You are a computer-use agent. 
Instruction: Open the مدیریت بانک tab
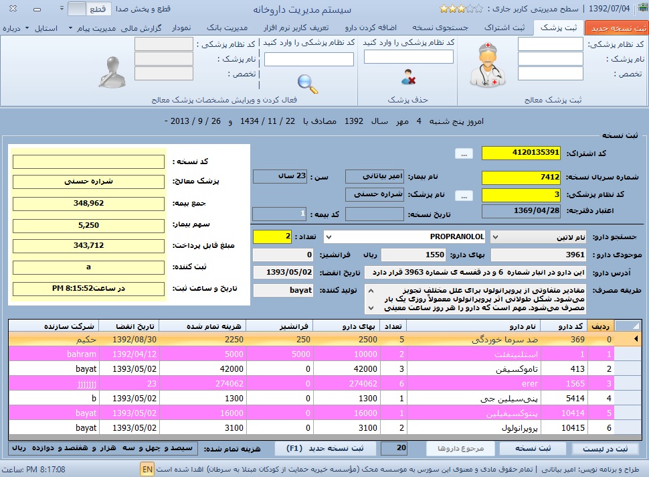227,28
